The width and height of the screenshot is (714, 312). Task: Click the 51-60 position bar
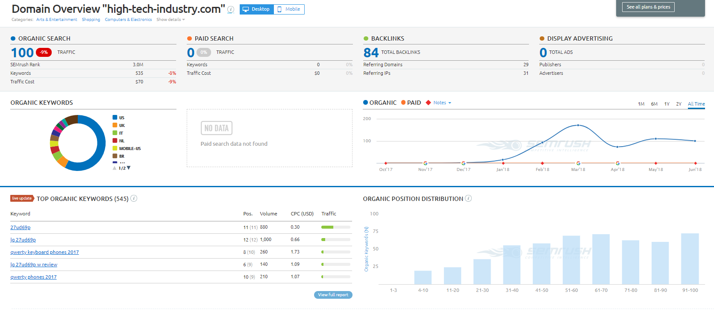click(x=571, y=260)
